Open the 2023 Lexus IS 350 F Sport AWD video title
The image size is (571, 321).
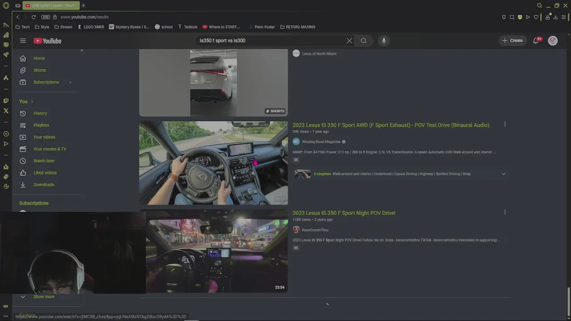point(391,125)
